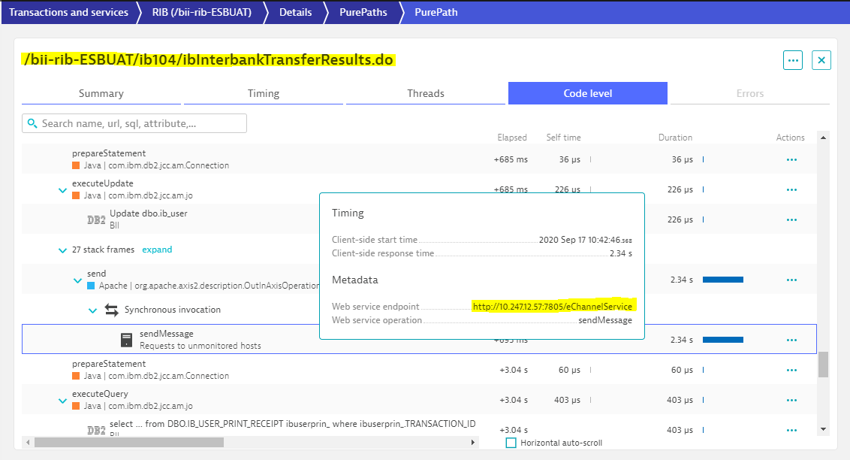Close the PurePath details panel
Viewport: 850px width, 460px height.
click(821, 60)
